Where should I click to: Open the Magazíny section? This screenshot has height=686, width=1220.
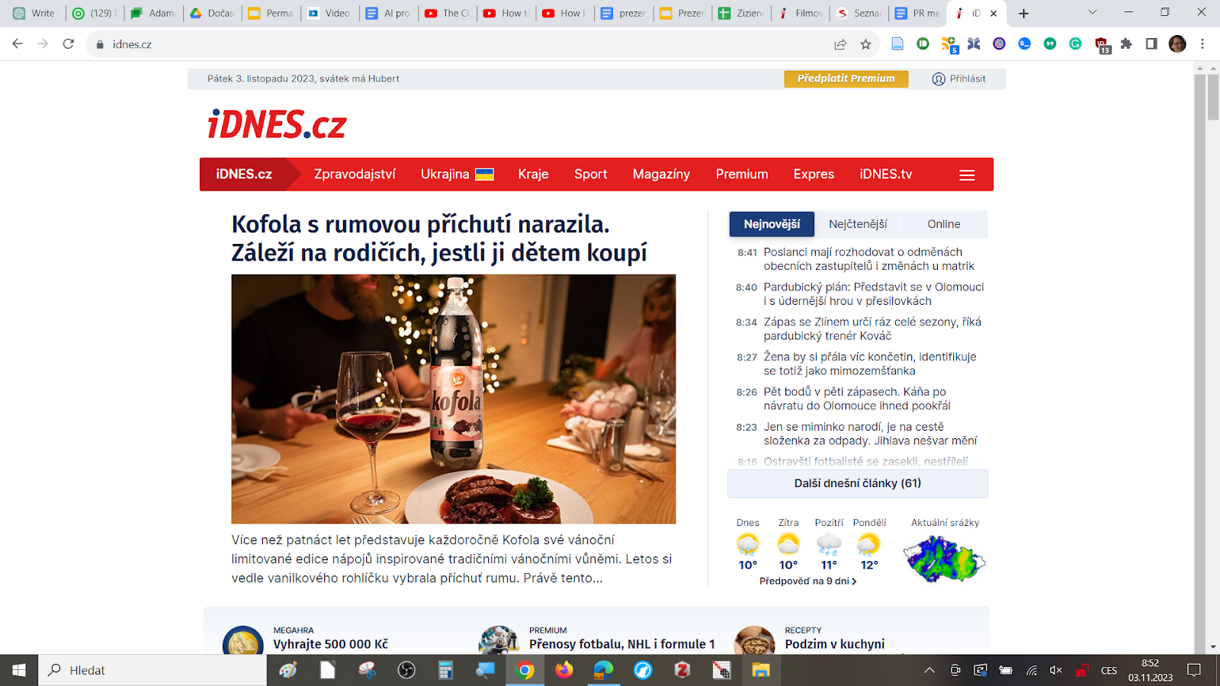coord(661,174)
